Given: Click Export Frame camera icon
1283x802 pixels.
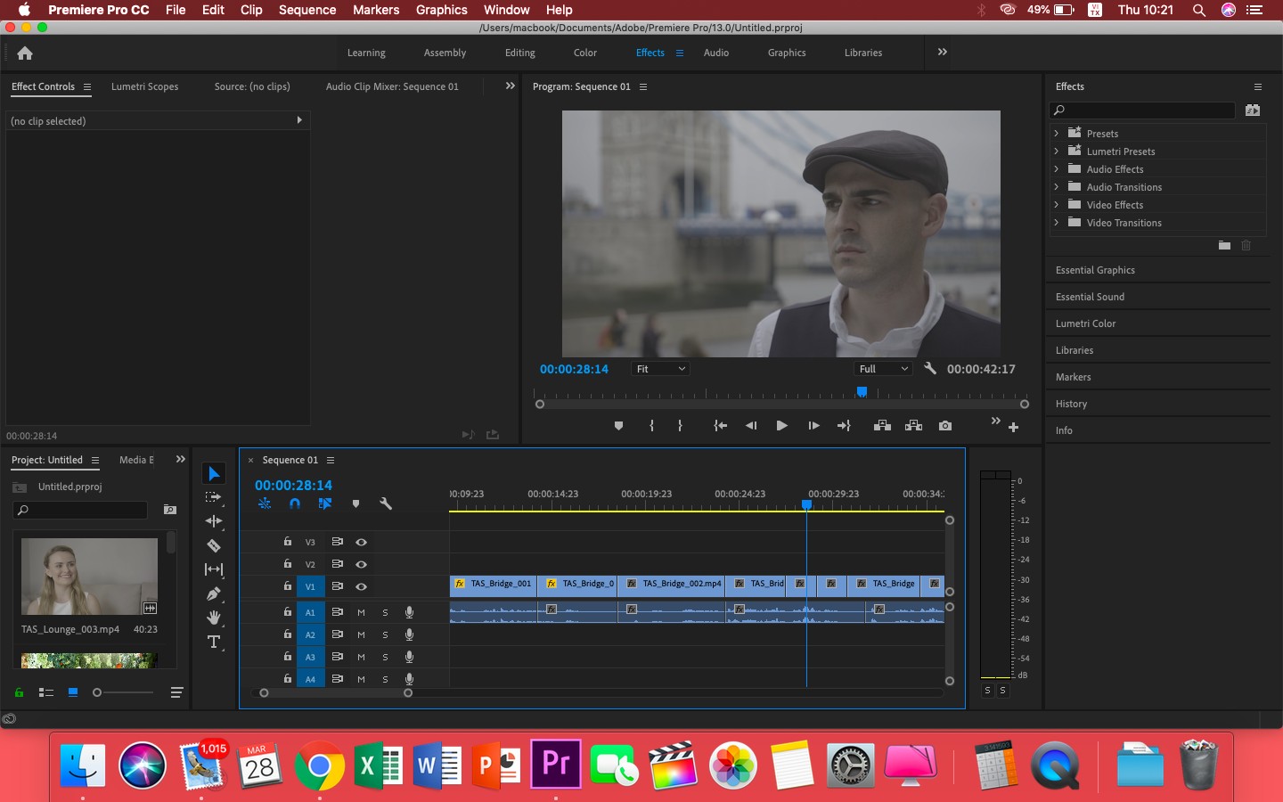Looking at the screenshot, I should 945,426.
